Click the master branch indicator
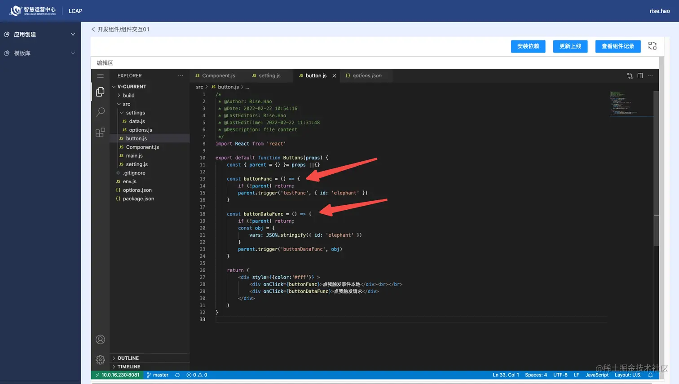Screen dimensions: 679x384 pyautogui.click(x=158, y=375)
